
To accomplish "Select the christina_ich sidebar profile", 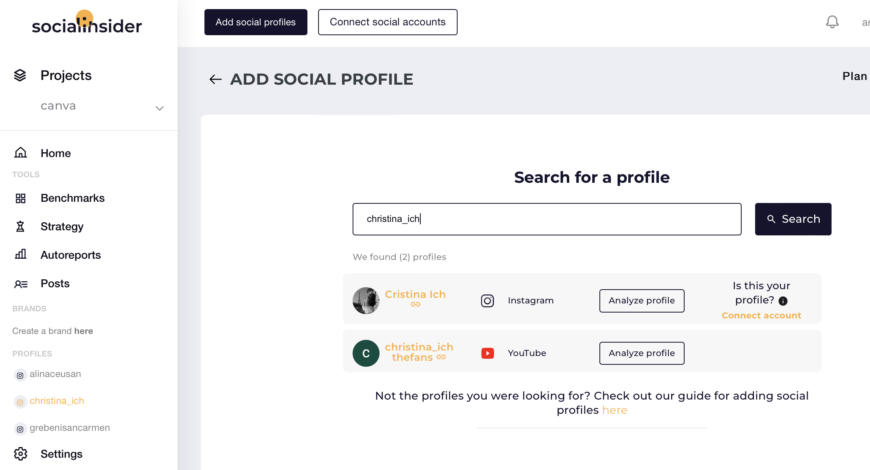I will (57, 401).
